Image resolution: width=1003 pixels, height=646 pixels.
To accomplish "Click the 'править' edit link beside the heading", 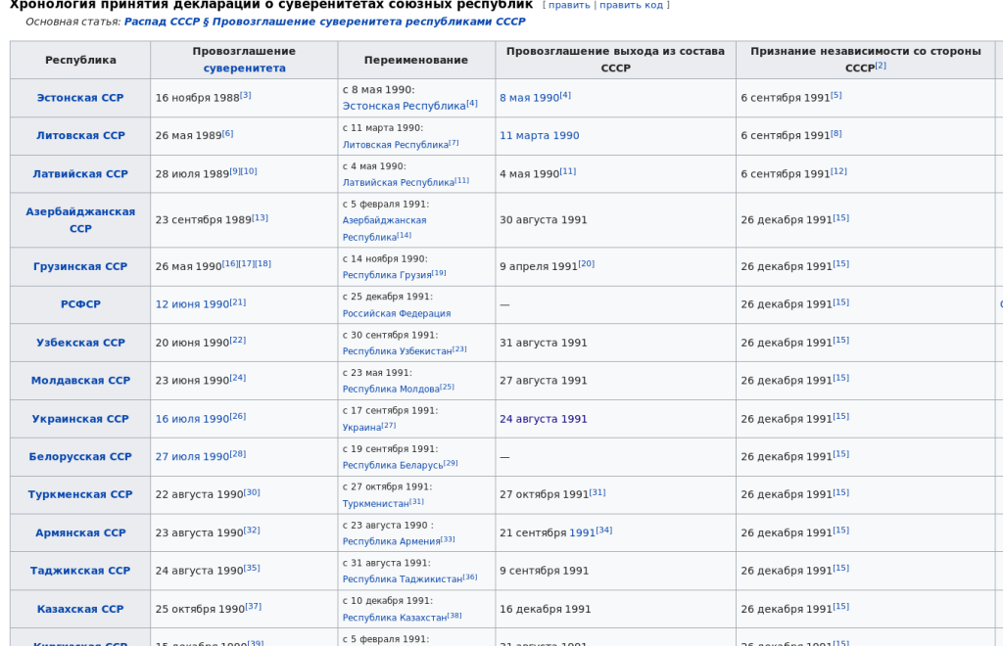I will (x=569, y=5).
